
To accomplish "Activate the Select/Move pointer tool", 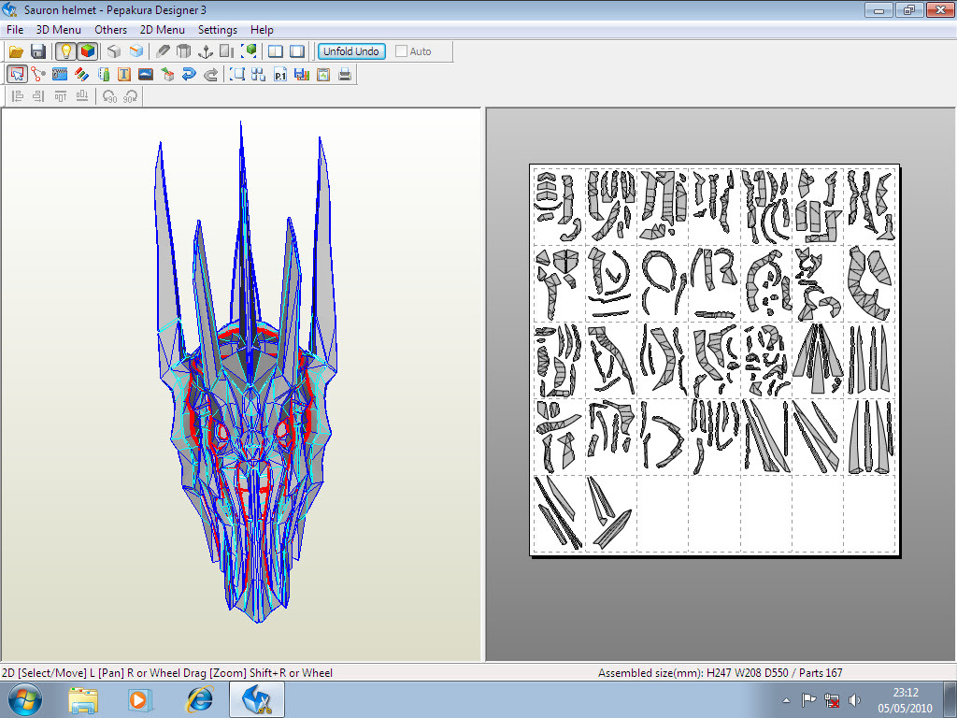I will 17,75.
